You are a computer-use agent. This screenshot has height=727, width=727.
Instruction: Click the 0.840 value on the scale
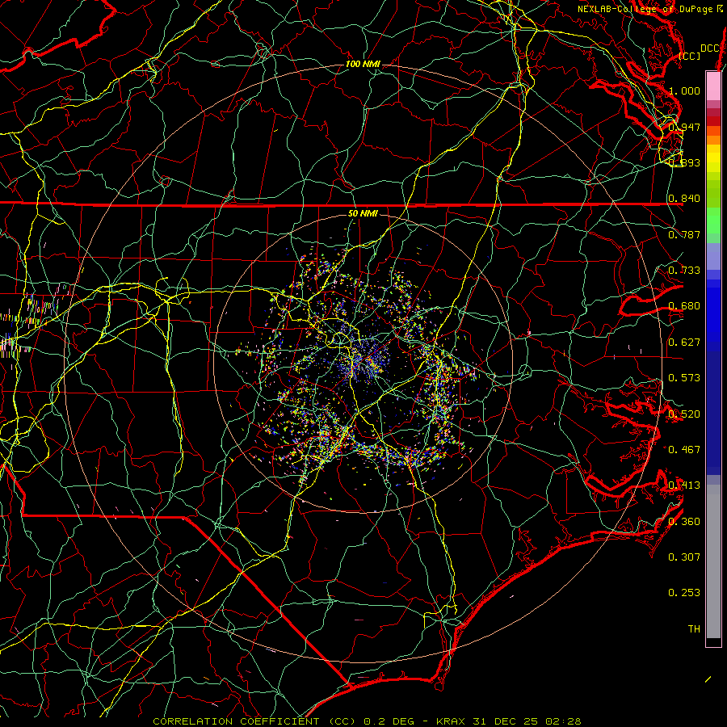pyautogui.click(x=684, y=199)
